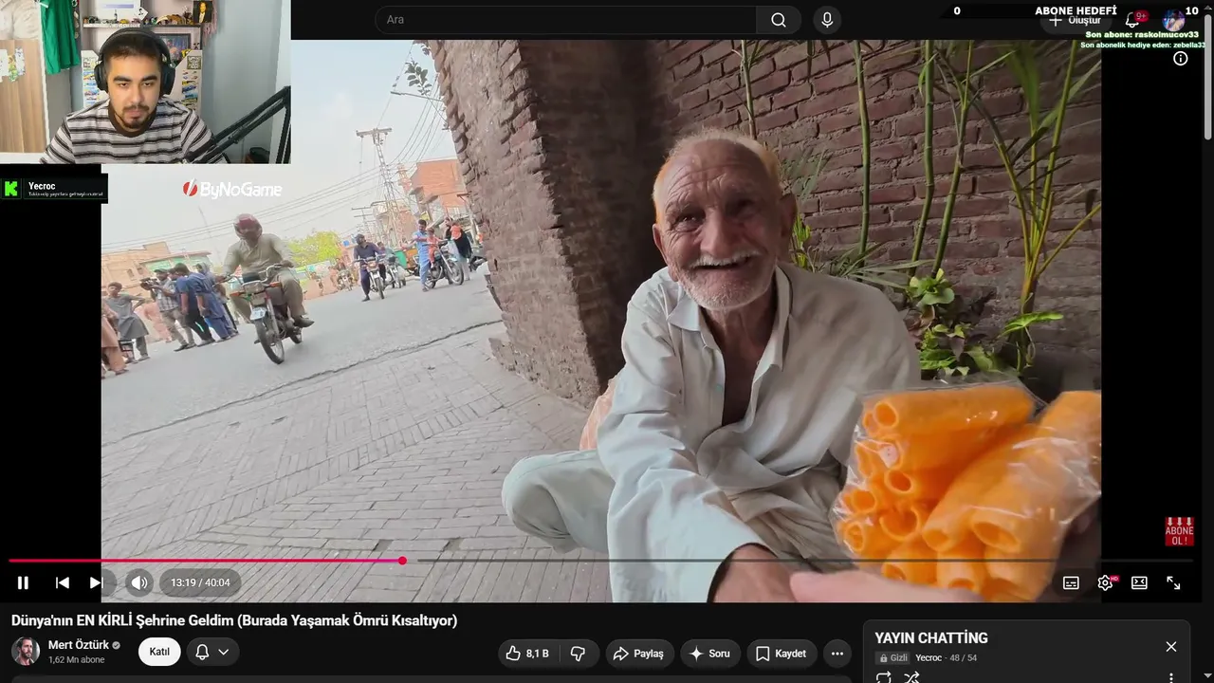Click the YAYIN CHATTİNG playlist title
1214x683 pixels.
click(931, 638)
